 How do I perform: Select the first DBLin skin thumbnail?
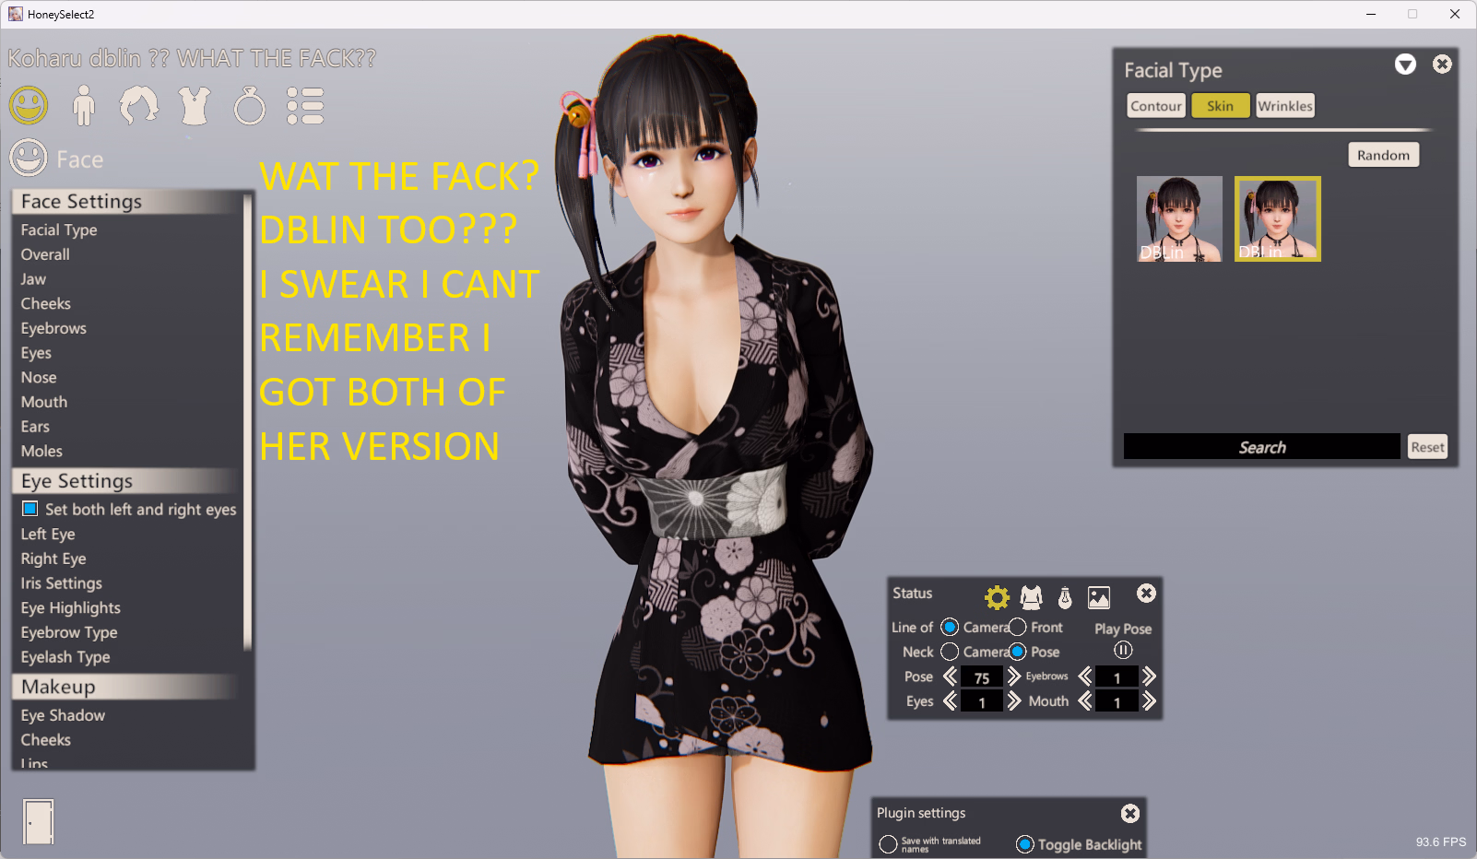coord(1179,219)
